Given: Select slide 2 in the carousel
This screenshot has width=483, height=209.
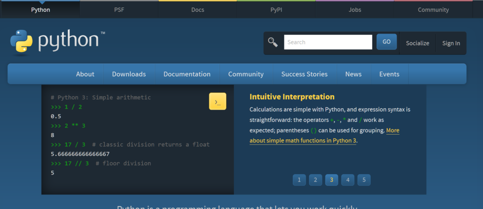Looking at the screenshot, I should click(315, 180).
